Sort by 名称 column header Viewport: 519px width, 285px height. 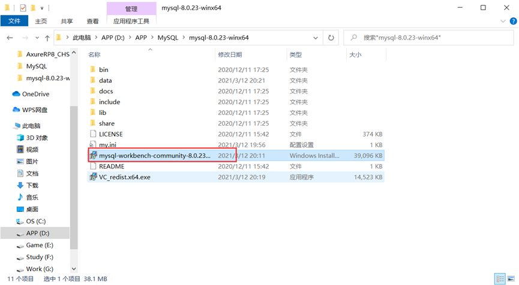click(x=94, y=54)
